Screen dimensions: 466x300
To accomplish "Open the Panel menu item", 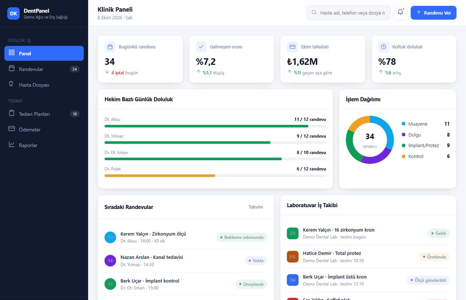I will point(44,53).
